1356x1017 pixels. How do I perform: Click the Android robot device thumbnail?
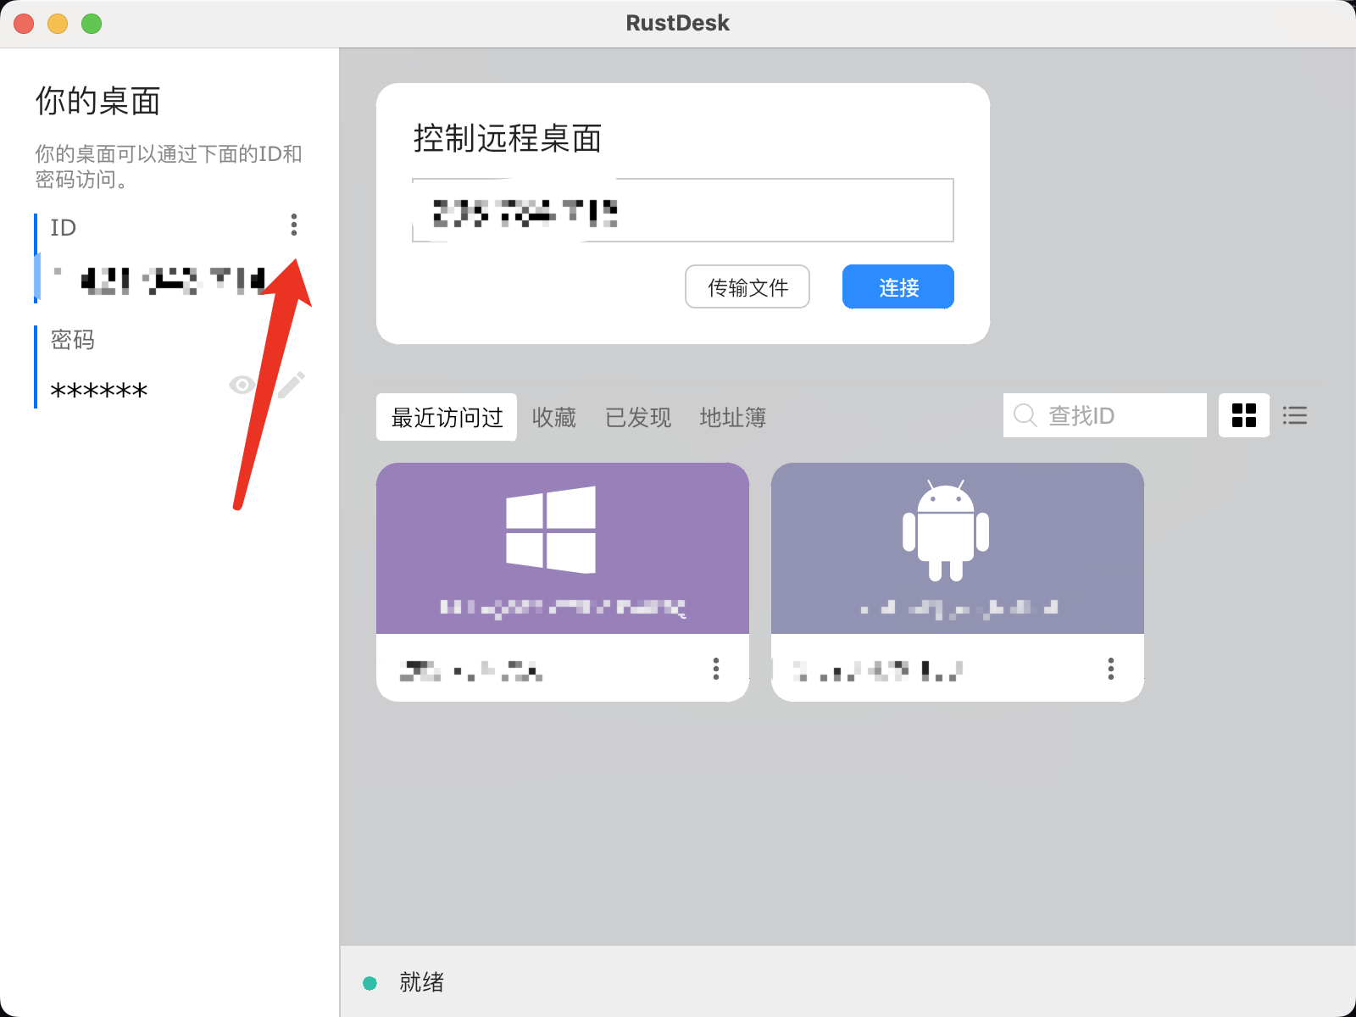945,531
